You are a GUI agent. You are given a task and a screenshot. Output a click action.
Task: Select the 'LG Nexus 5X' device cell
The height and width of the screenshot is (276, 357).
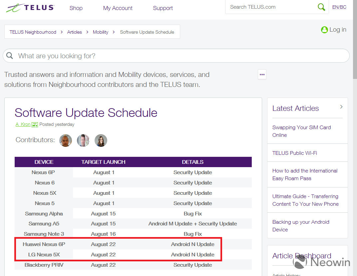pos(44,255)
